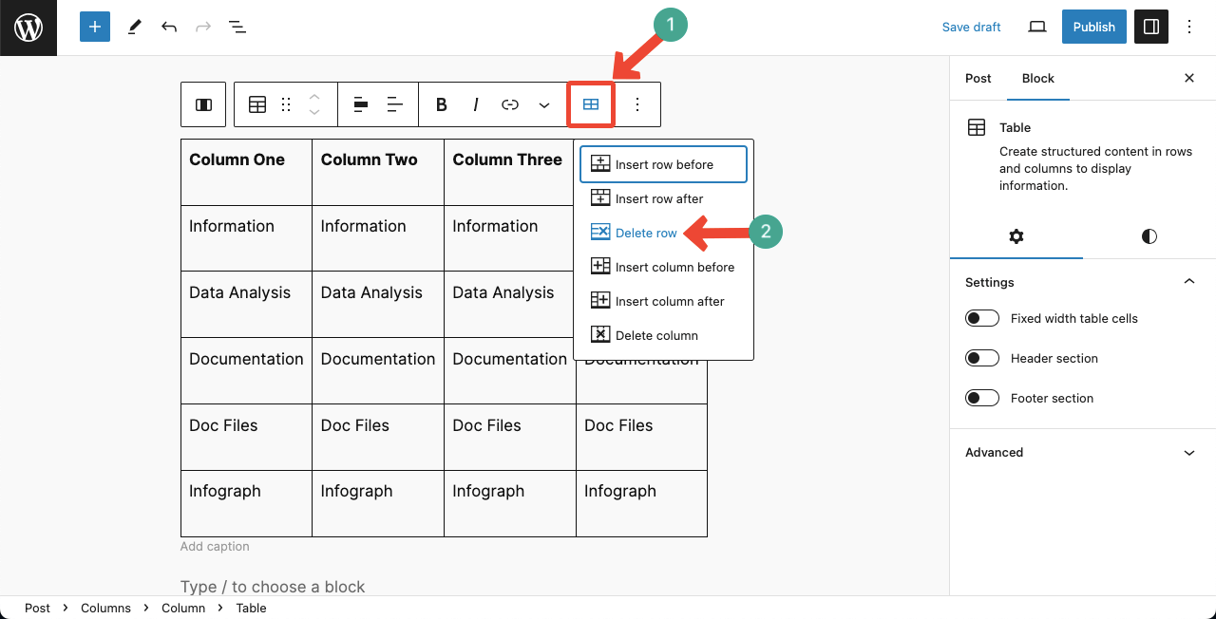Open the block inserter

tap(94, 27)
